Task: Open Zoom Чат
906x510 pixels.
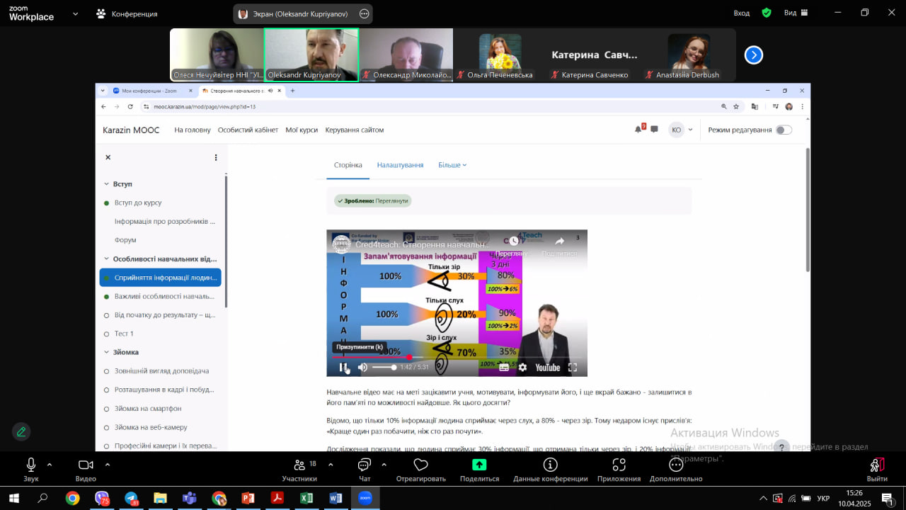Action: (x=365, y=470)
